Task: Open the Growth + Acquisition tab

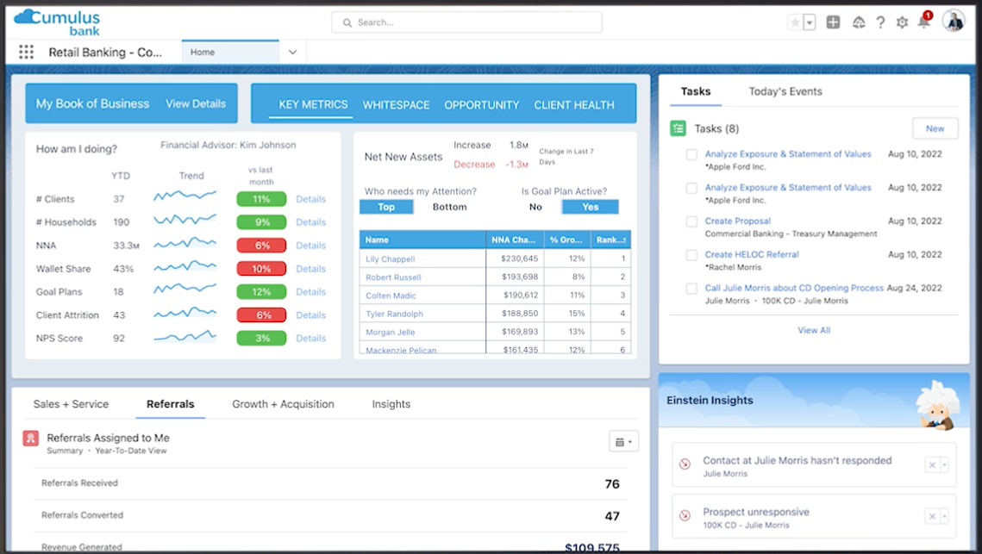Action: (284, 403)
